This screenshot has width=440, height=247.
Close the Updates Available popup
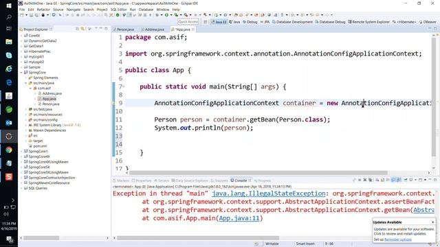pyautogui.click(x=432, y=222)
